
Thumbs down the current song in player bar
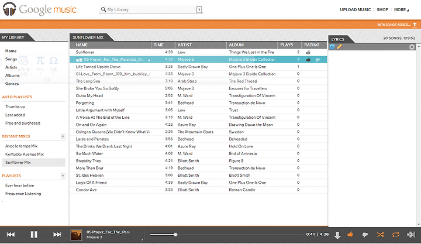tap(365, 235)
